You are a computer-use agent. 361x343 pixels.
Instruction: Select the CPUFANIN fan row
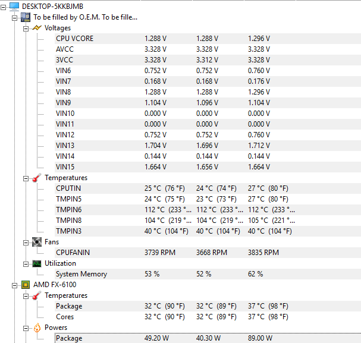click(208, 253)
